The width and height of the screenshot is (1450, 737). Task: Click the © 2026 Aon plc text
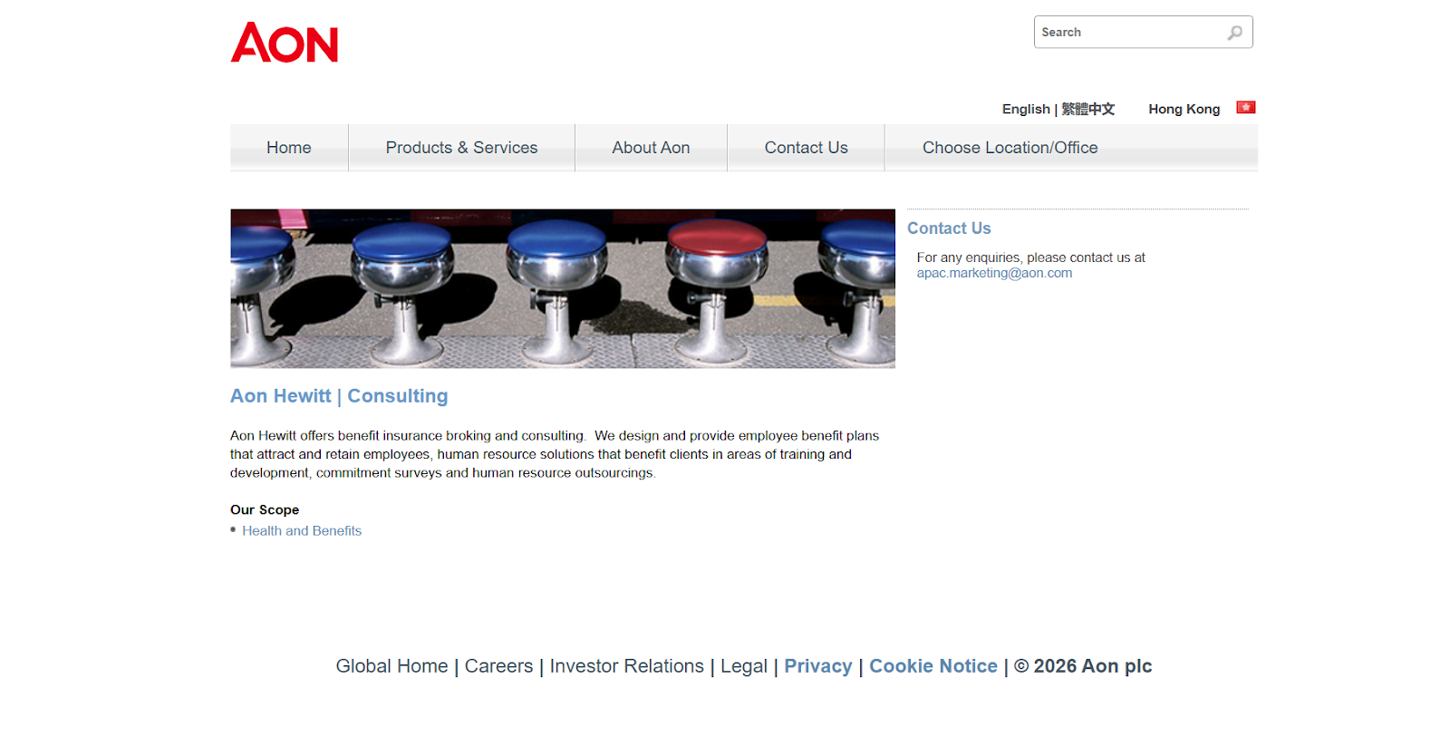(1083, 666)
